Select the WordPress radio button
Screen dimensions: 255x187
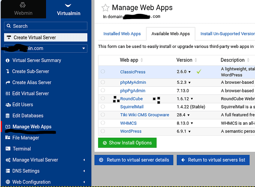103,131
